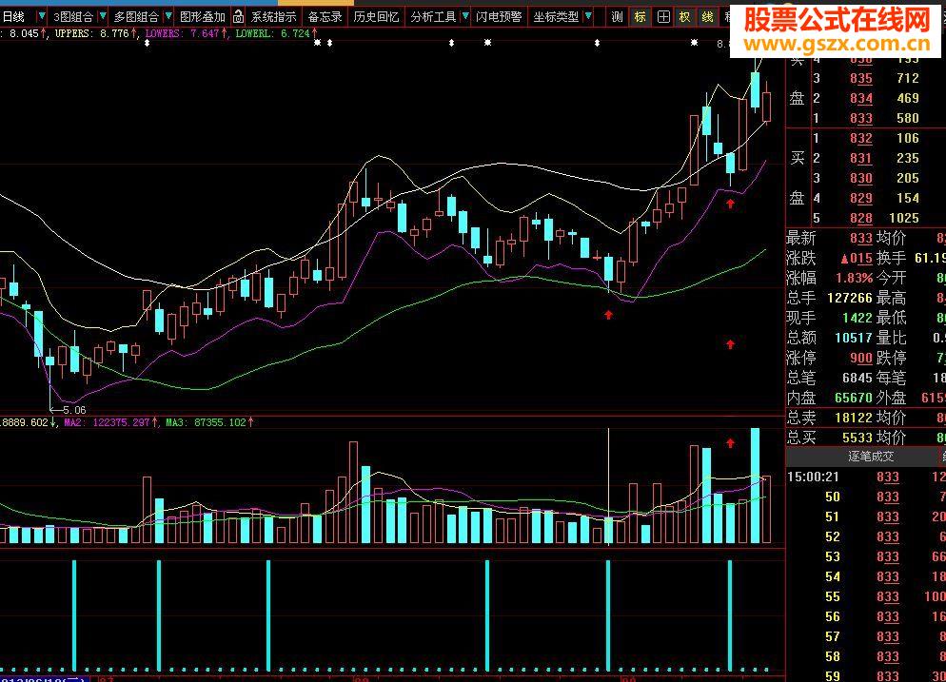The height and width of the screenshot is (682, 946).
Task: Click buy level 2 price 831
Action: pos(861,158)
